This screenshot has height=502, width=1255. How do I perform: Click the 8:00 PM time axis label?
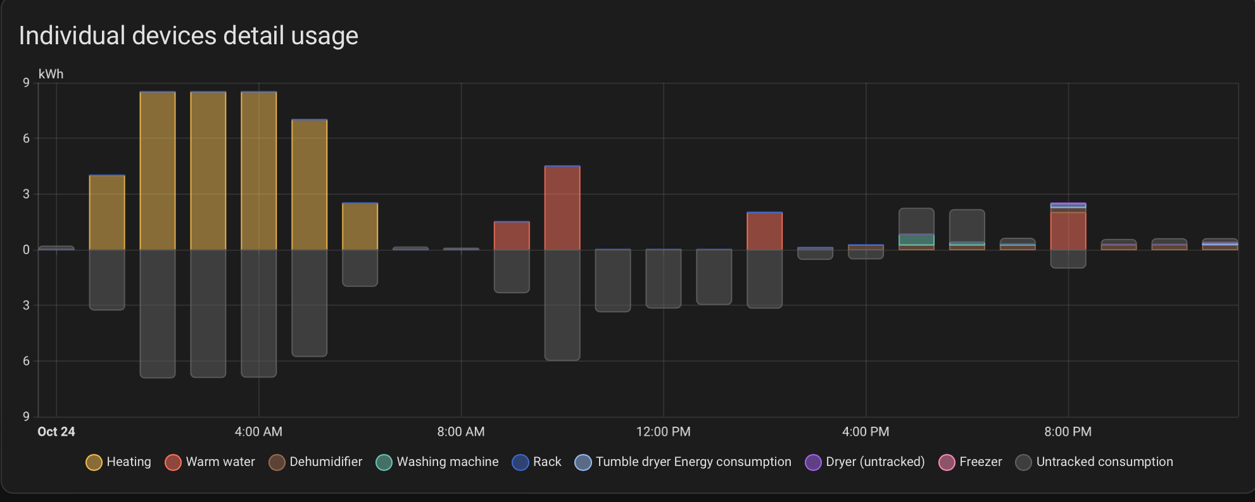tap(1068, 432)
